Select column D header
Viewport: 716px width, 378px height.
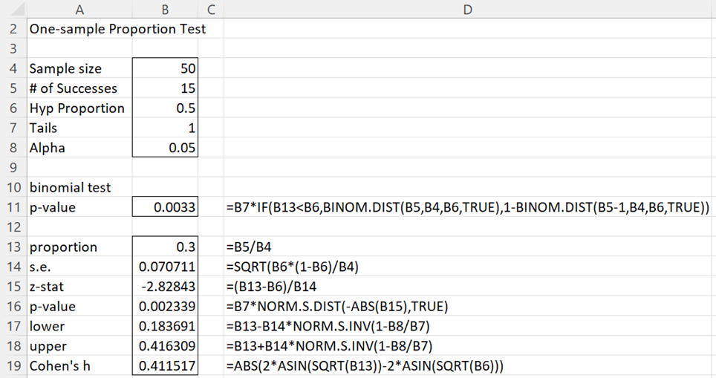pyautogui.click(x=468, y=9)
